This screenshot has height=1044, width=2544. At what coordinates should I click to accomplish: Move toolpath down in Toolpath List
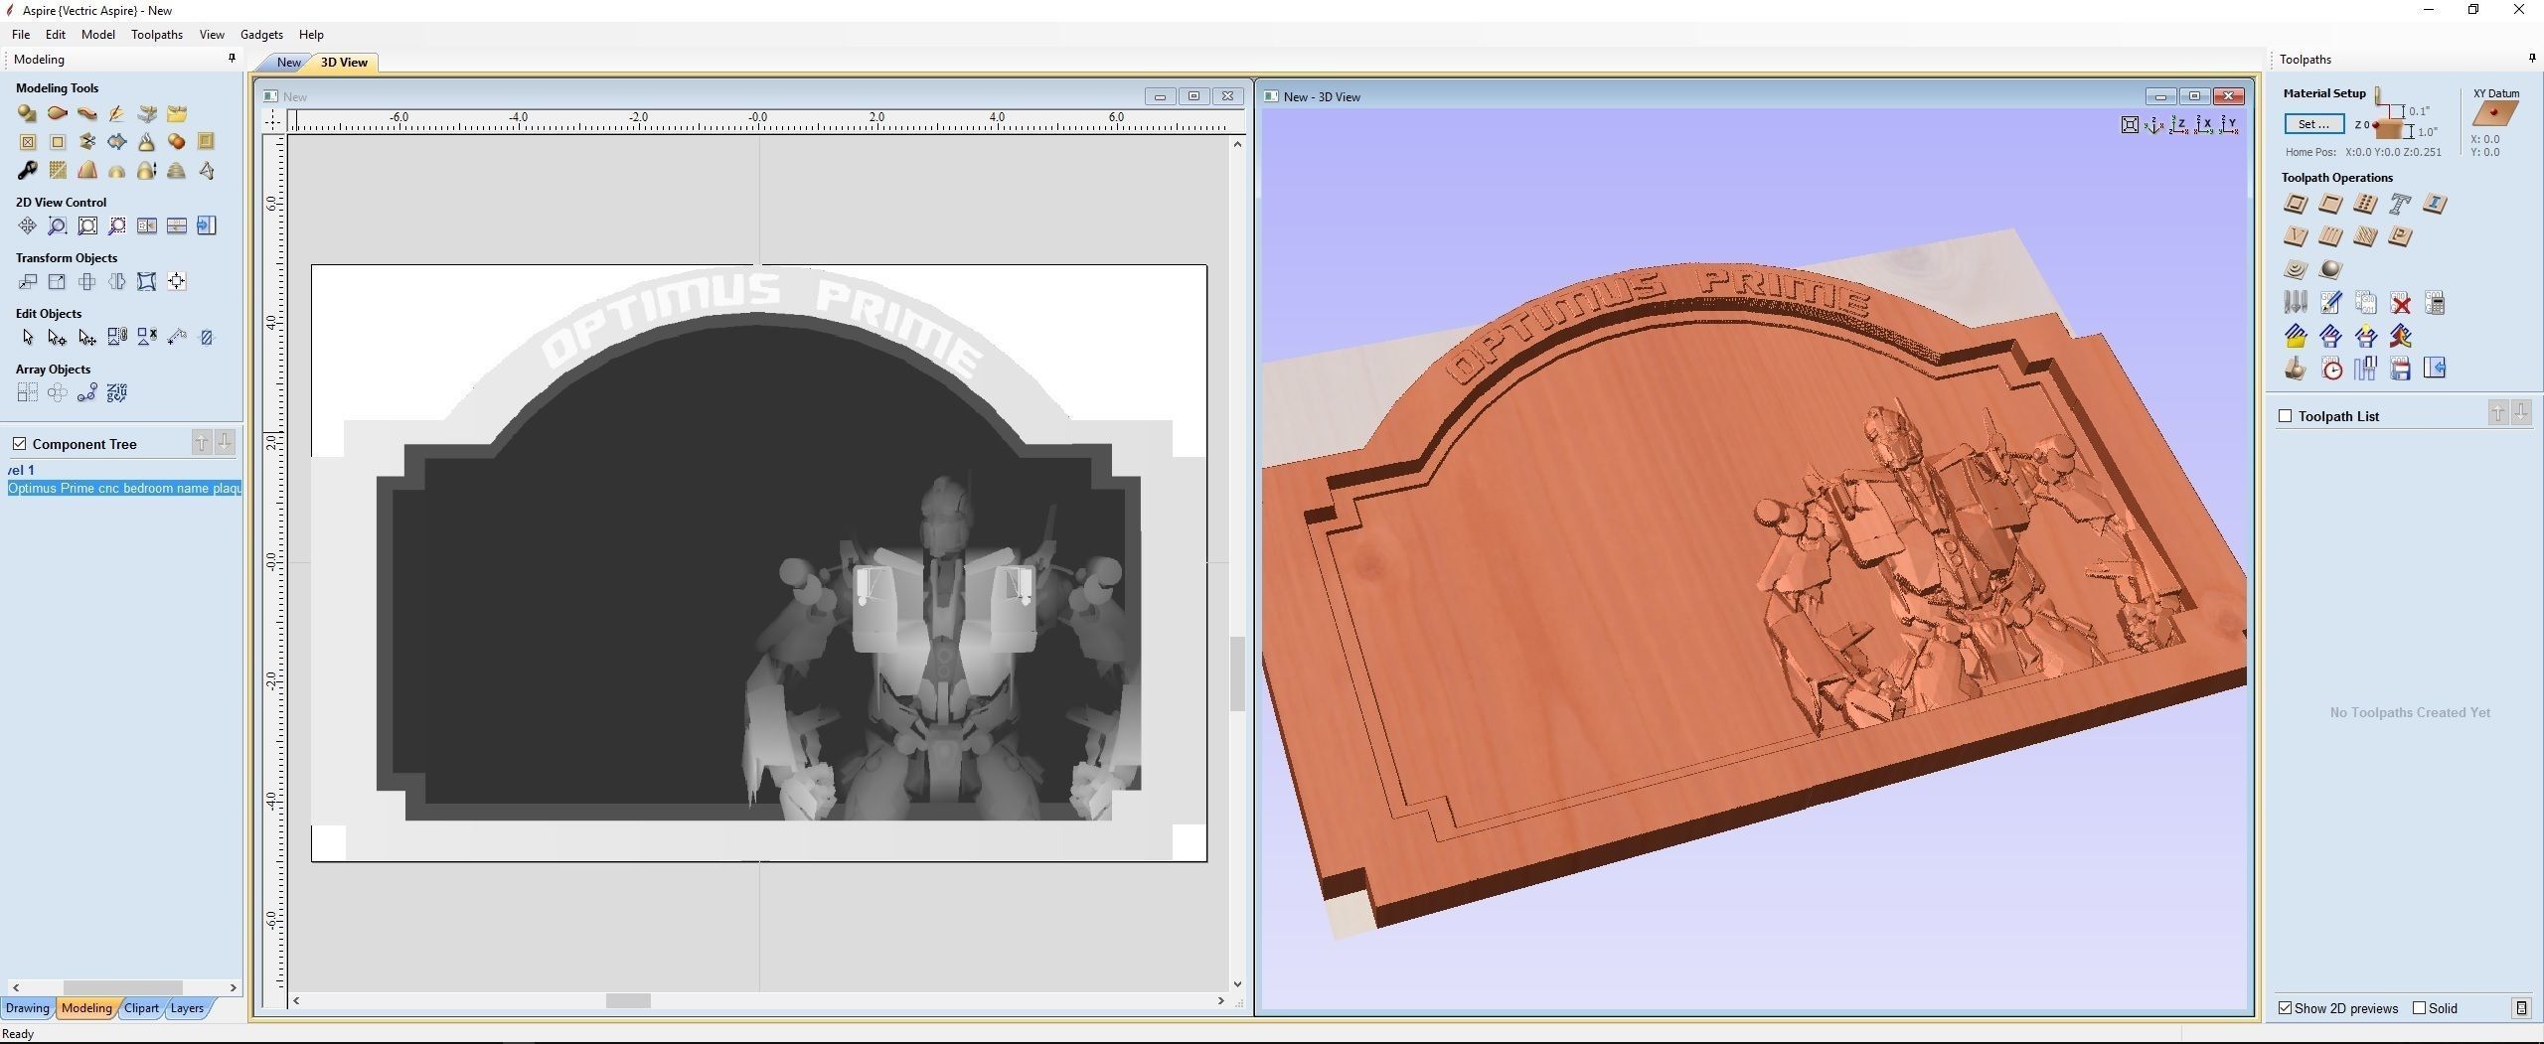(2521, 413)
